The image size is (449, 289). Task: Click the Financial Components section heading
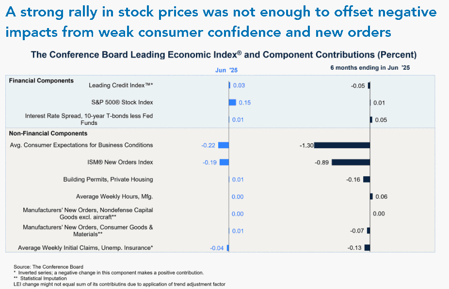(41, 81)
